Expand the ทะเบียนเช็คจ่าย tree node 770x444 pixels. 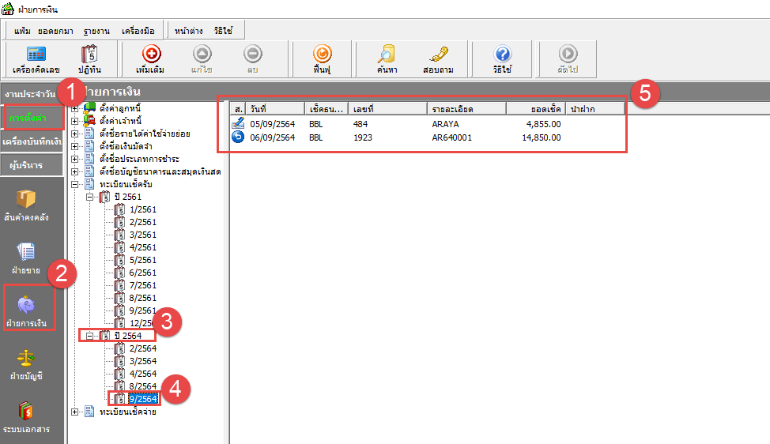75,412
